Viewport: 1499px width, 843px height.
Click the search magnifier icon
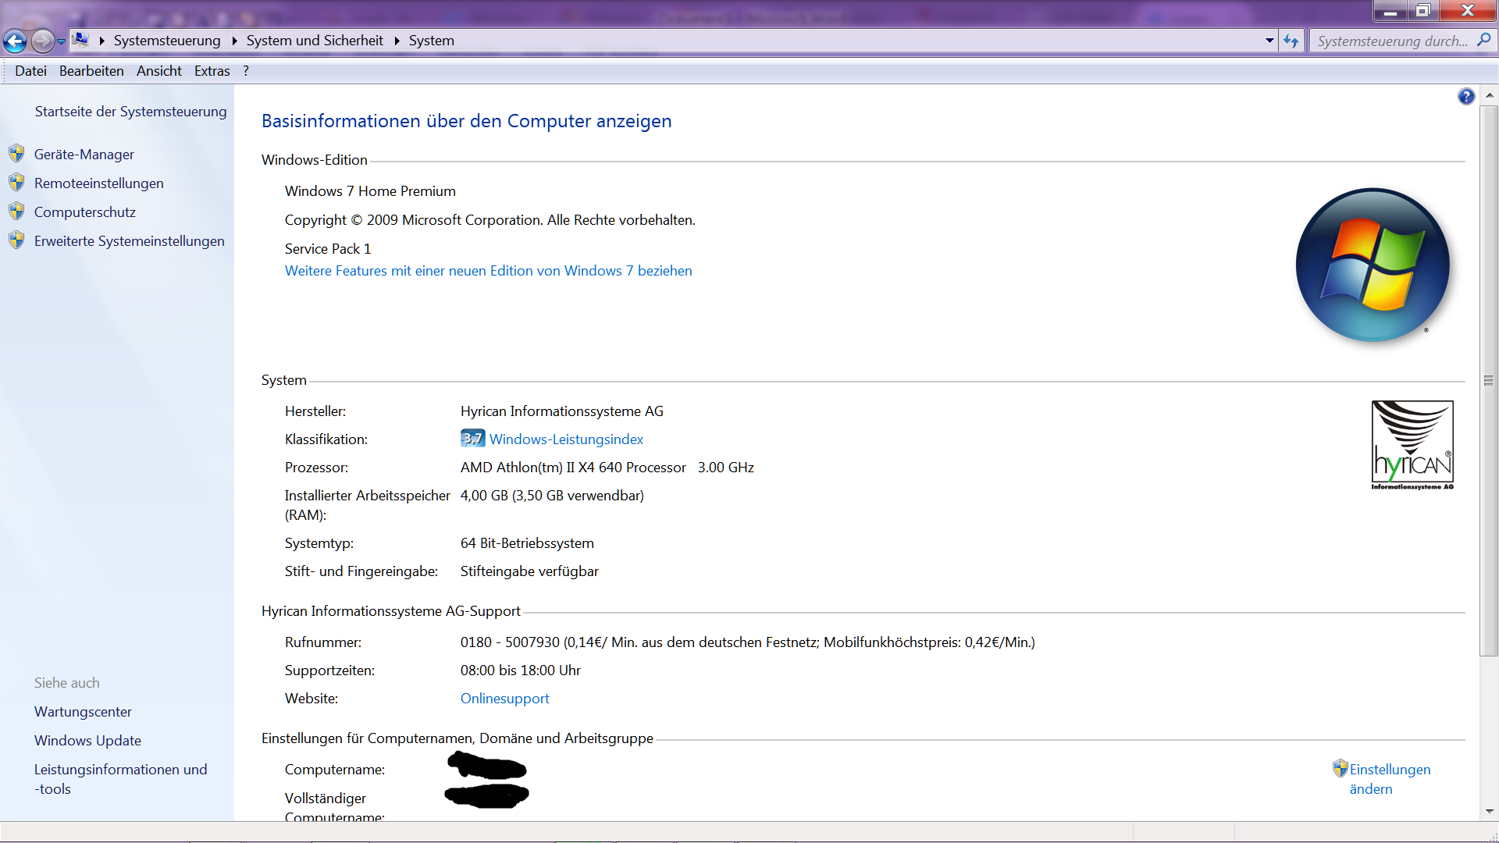point(1483,41)
